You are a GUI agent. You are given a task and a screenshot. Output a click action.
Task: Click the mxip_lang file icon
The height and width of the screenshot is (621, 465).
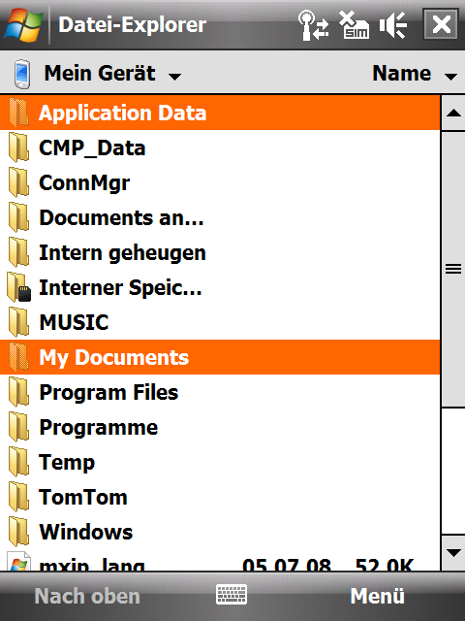point(18,562)
